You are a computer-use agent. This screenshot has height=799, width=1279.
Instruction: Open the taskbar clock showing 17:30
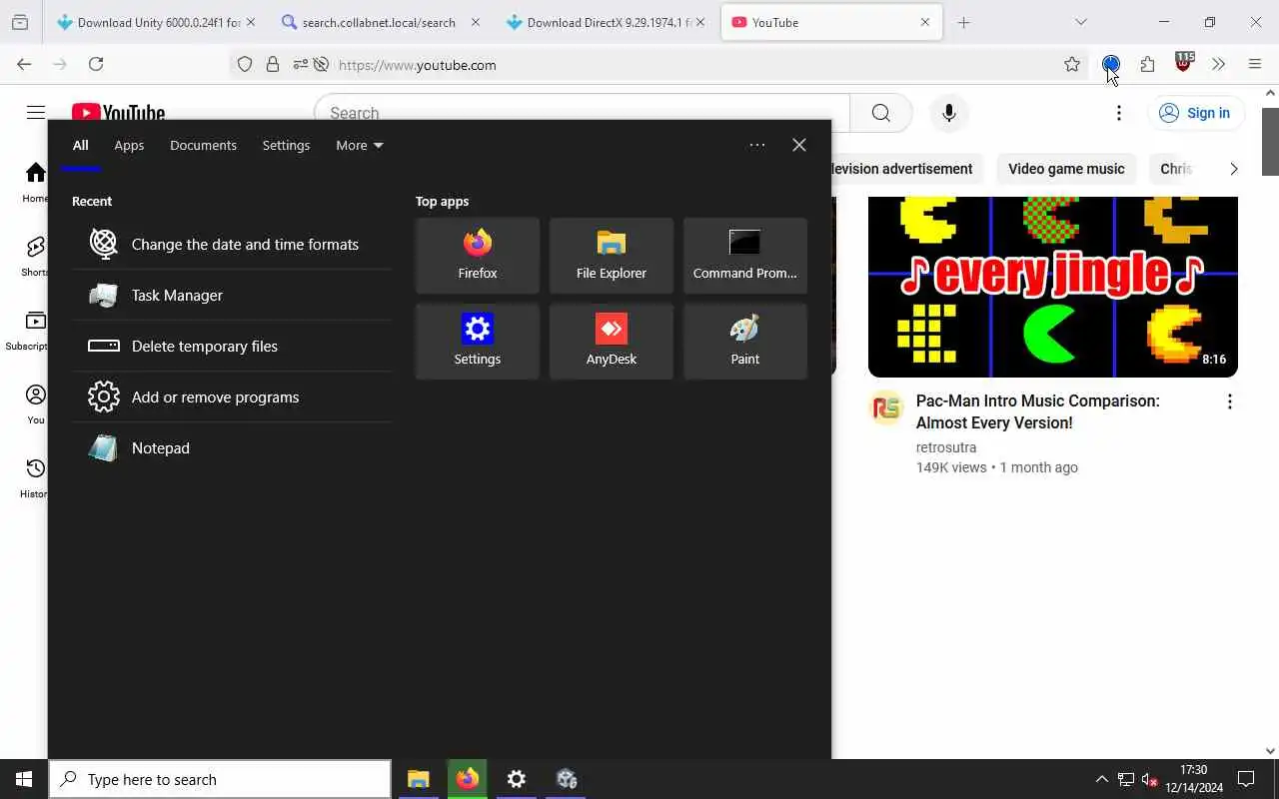pos(1193,779)
